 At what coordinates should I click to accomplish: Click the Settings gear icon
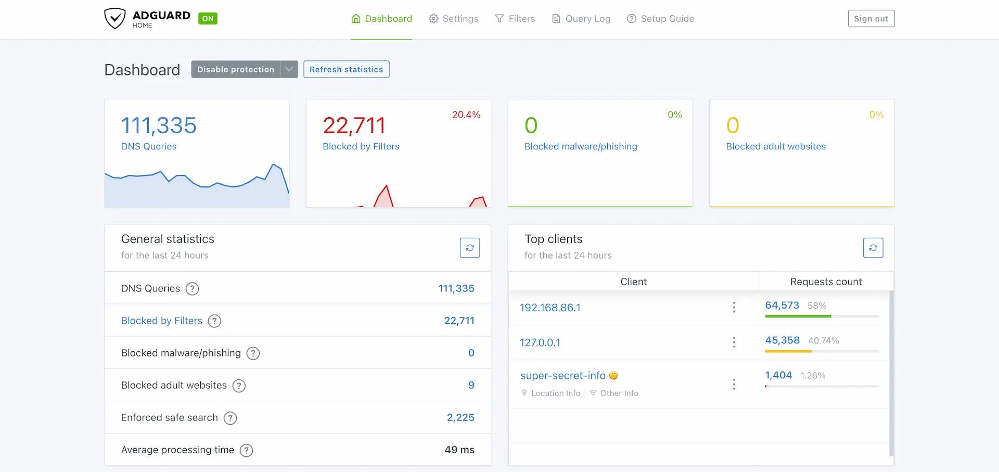tap(433, 19)
